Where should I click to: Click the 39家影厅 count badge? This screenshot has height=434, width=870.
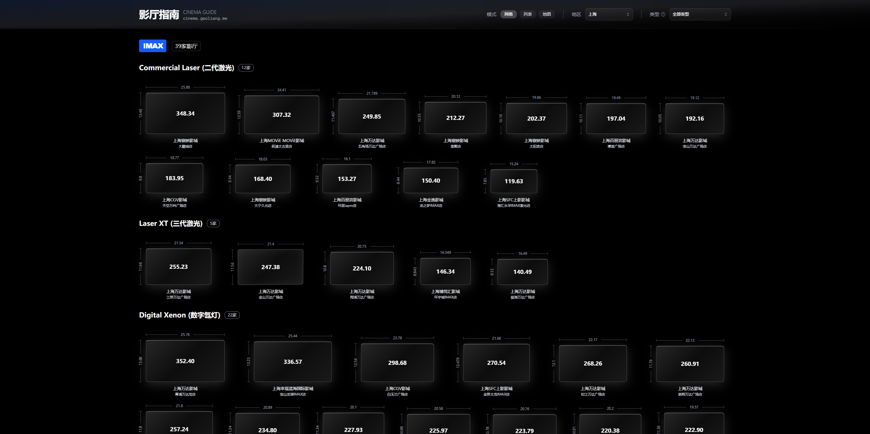click(186, 46)
